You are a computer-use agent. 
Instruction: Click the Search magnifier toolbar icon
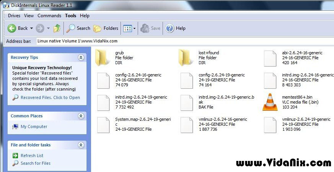point(70,28)
